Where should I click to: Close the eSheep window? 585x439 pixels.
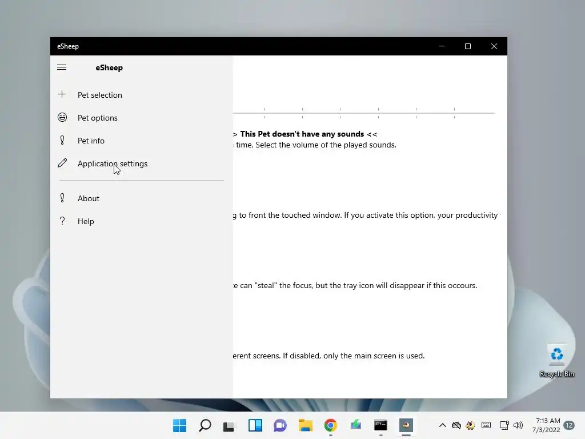click(494, 46)
